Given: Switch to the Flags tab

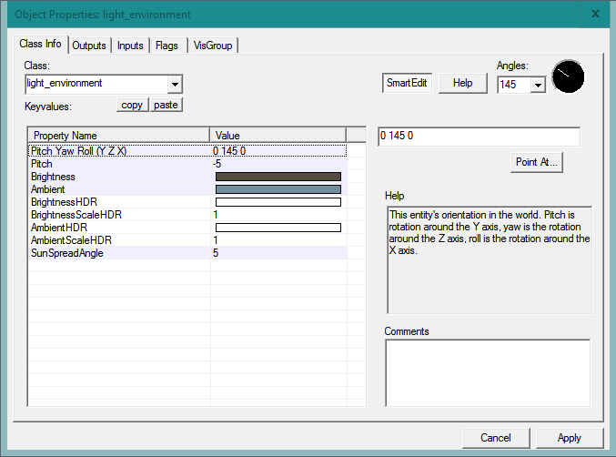Looking at the screenshot, I should (x=167, y=46).
